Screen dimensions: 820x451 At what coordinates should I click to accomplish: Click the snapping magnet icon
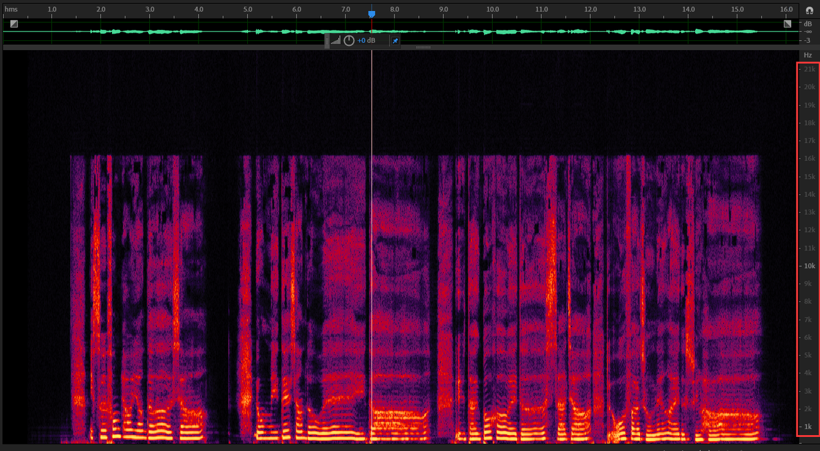(808, 10)
